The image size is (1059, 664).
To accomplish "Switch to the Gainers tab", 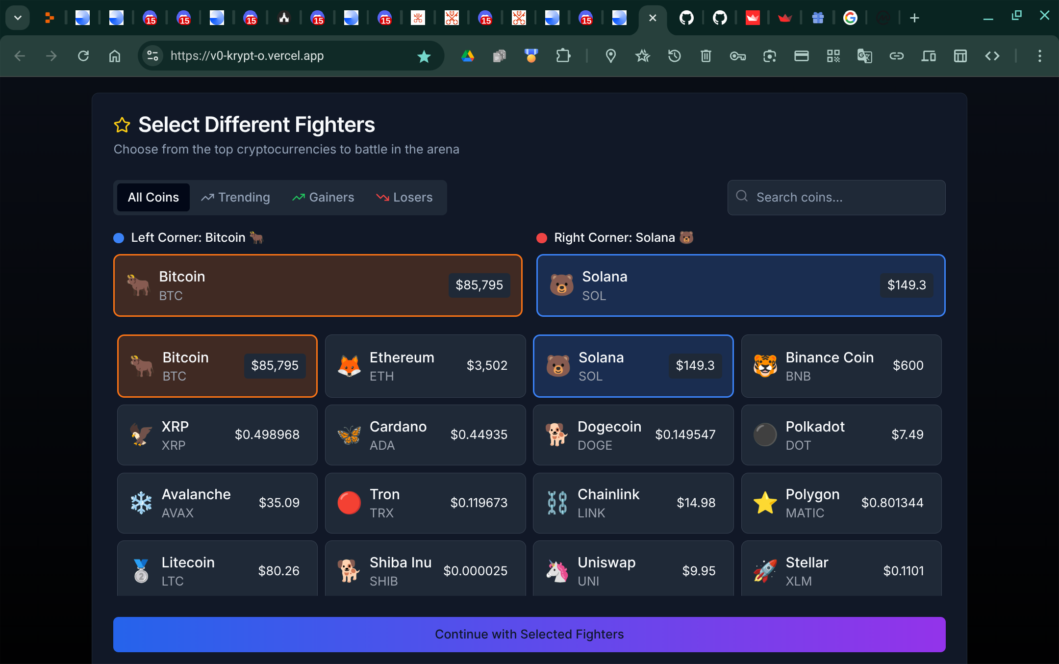I will (323, 197).
